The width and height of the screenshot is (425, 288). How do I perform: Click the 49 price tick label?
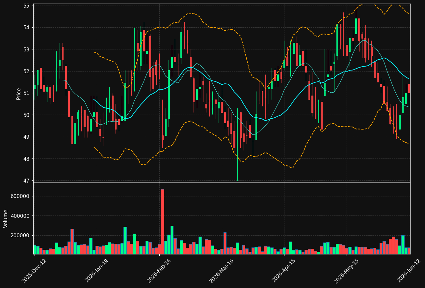click(x=26, y=137)
